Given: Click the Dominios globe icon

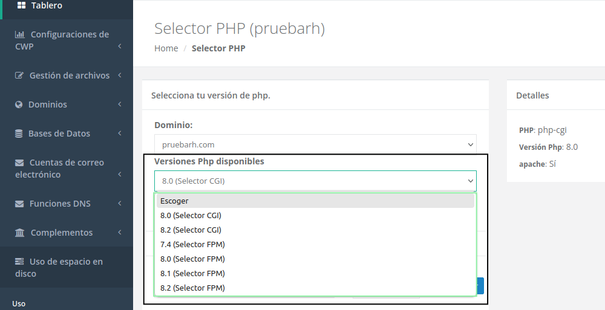Looking at the screenshot, I should 19,105.
